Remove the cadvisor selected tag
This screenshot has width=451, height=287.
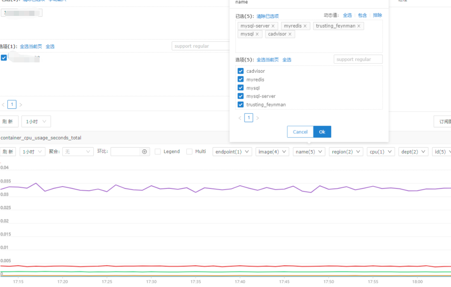tap(290, 34)
